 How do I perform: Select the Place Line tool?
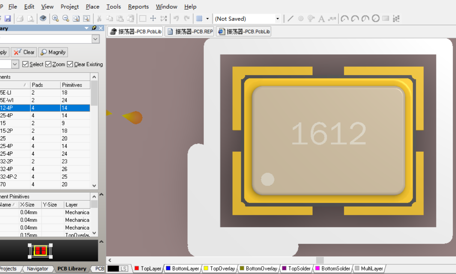290,19
